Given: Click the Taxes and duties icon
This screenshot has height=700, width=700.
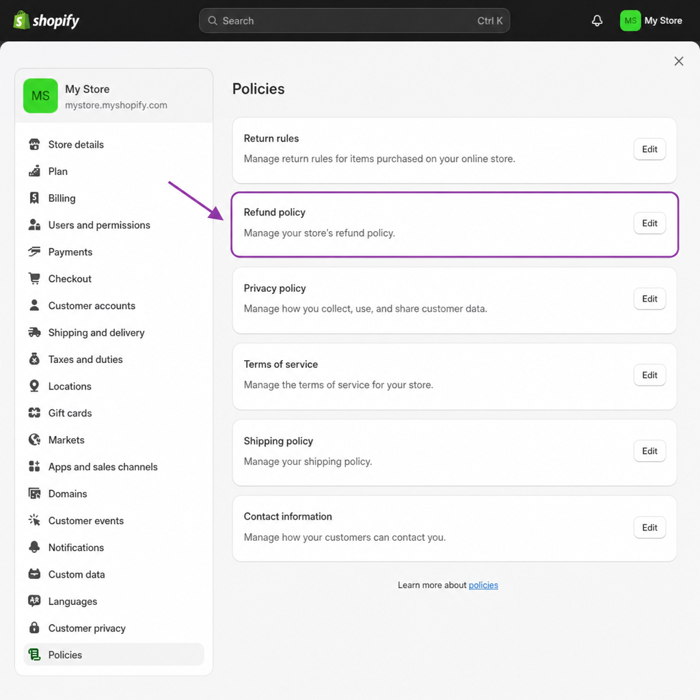Looking at the screenshot, I should pyautogui.click(x=34, y=359).
